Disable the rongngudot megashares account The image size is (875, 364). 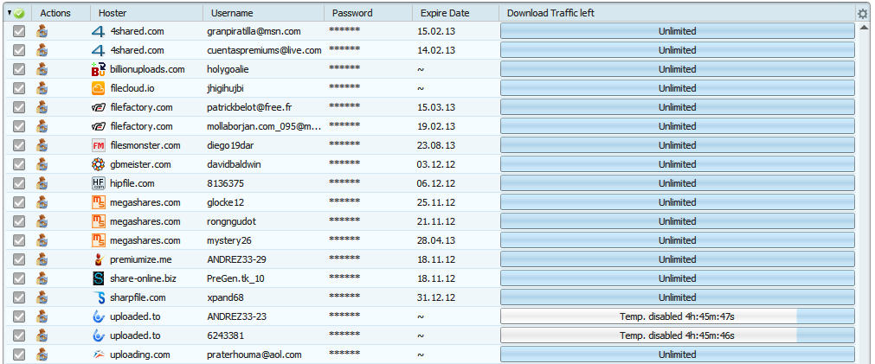click(x=19, y=222)
